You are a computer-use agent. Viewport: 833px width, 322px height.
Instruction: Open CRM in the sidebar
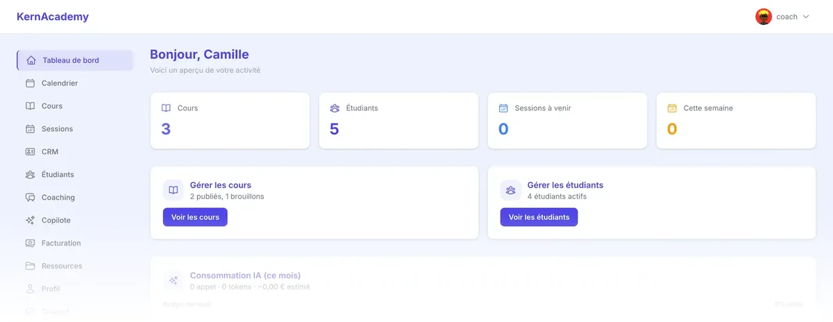(75, 152)
